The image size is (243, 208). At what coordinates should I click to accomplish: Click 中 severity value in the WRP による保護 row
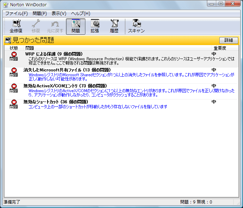click(214, 54)
